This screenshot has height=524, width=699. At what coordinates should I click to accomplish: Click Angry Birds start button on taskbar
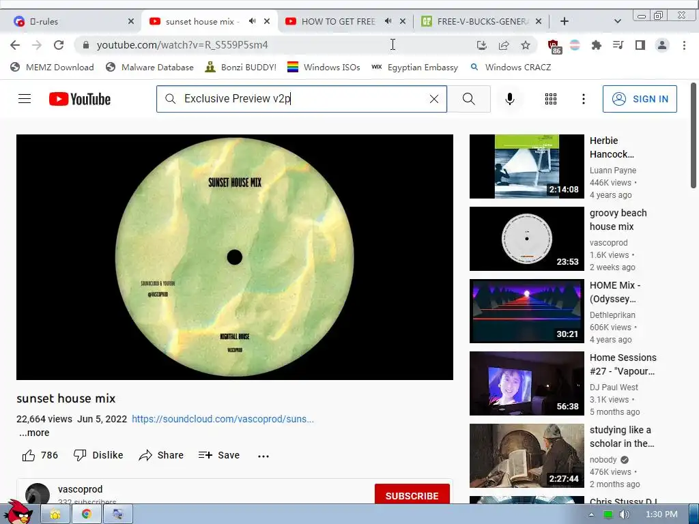17,512
